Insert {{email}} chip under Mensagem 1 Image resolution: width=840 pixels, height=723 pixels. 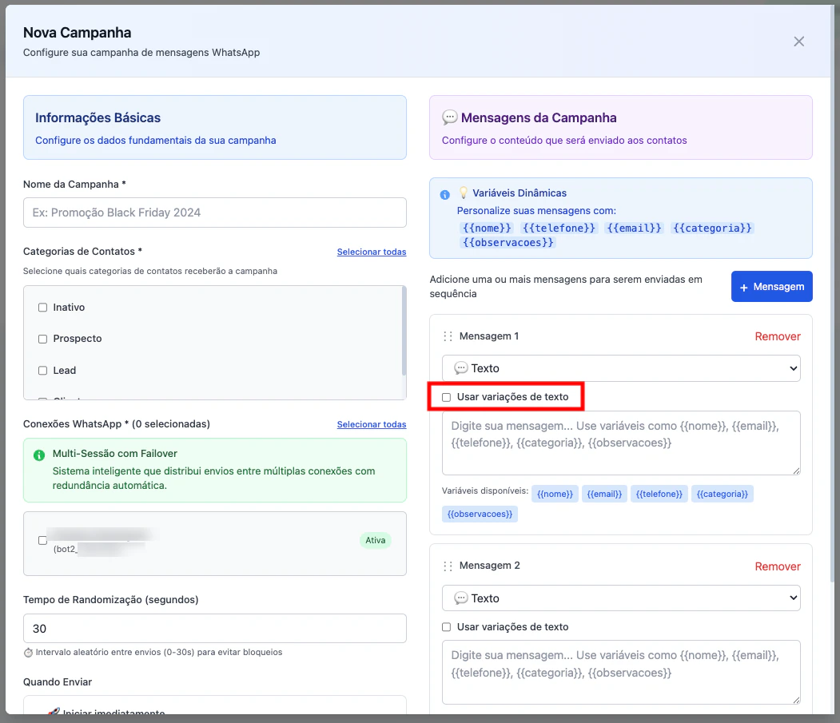click(x=603, y=494)
